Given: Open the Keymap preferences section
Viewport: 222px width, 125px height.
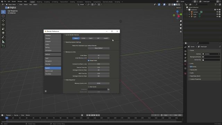Looking at the screenshot, I should [53, 64].
